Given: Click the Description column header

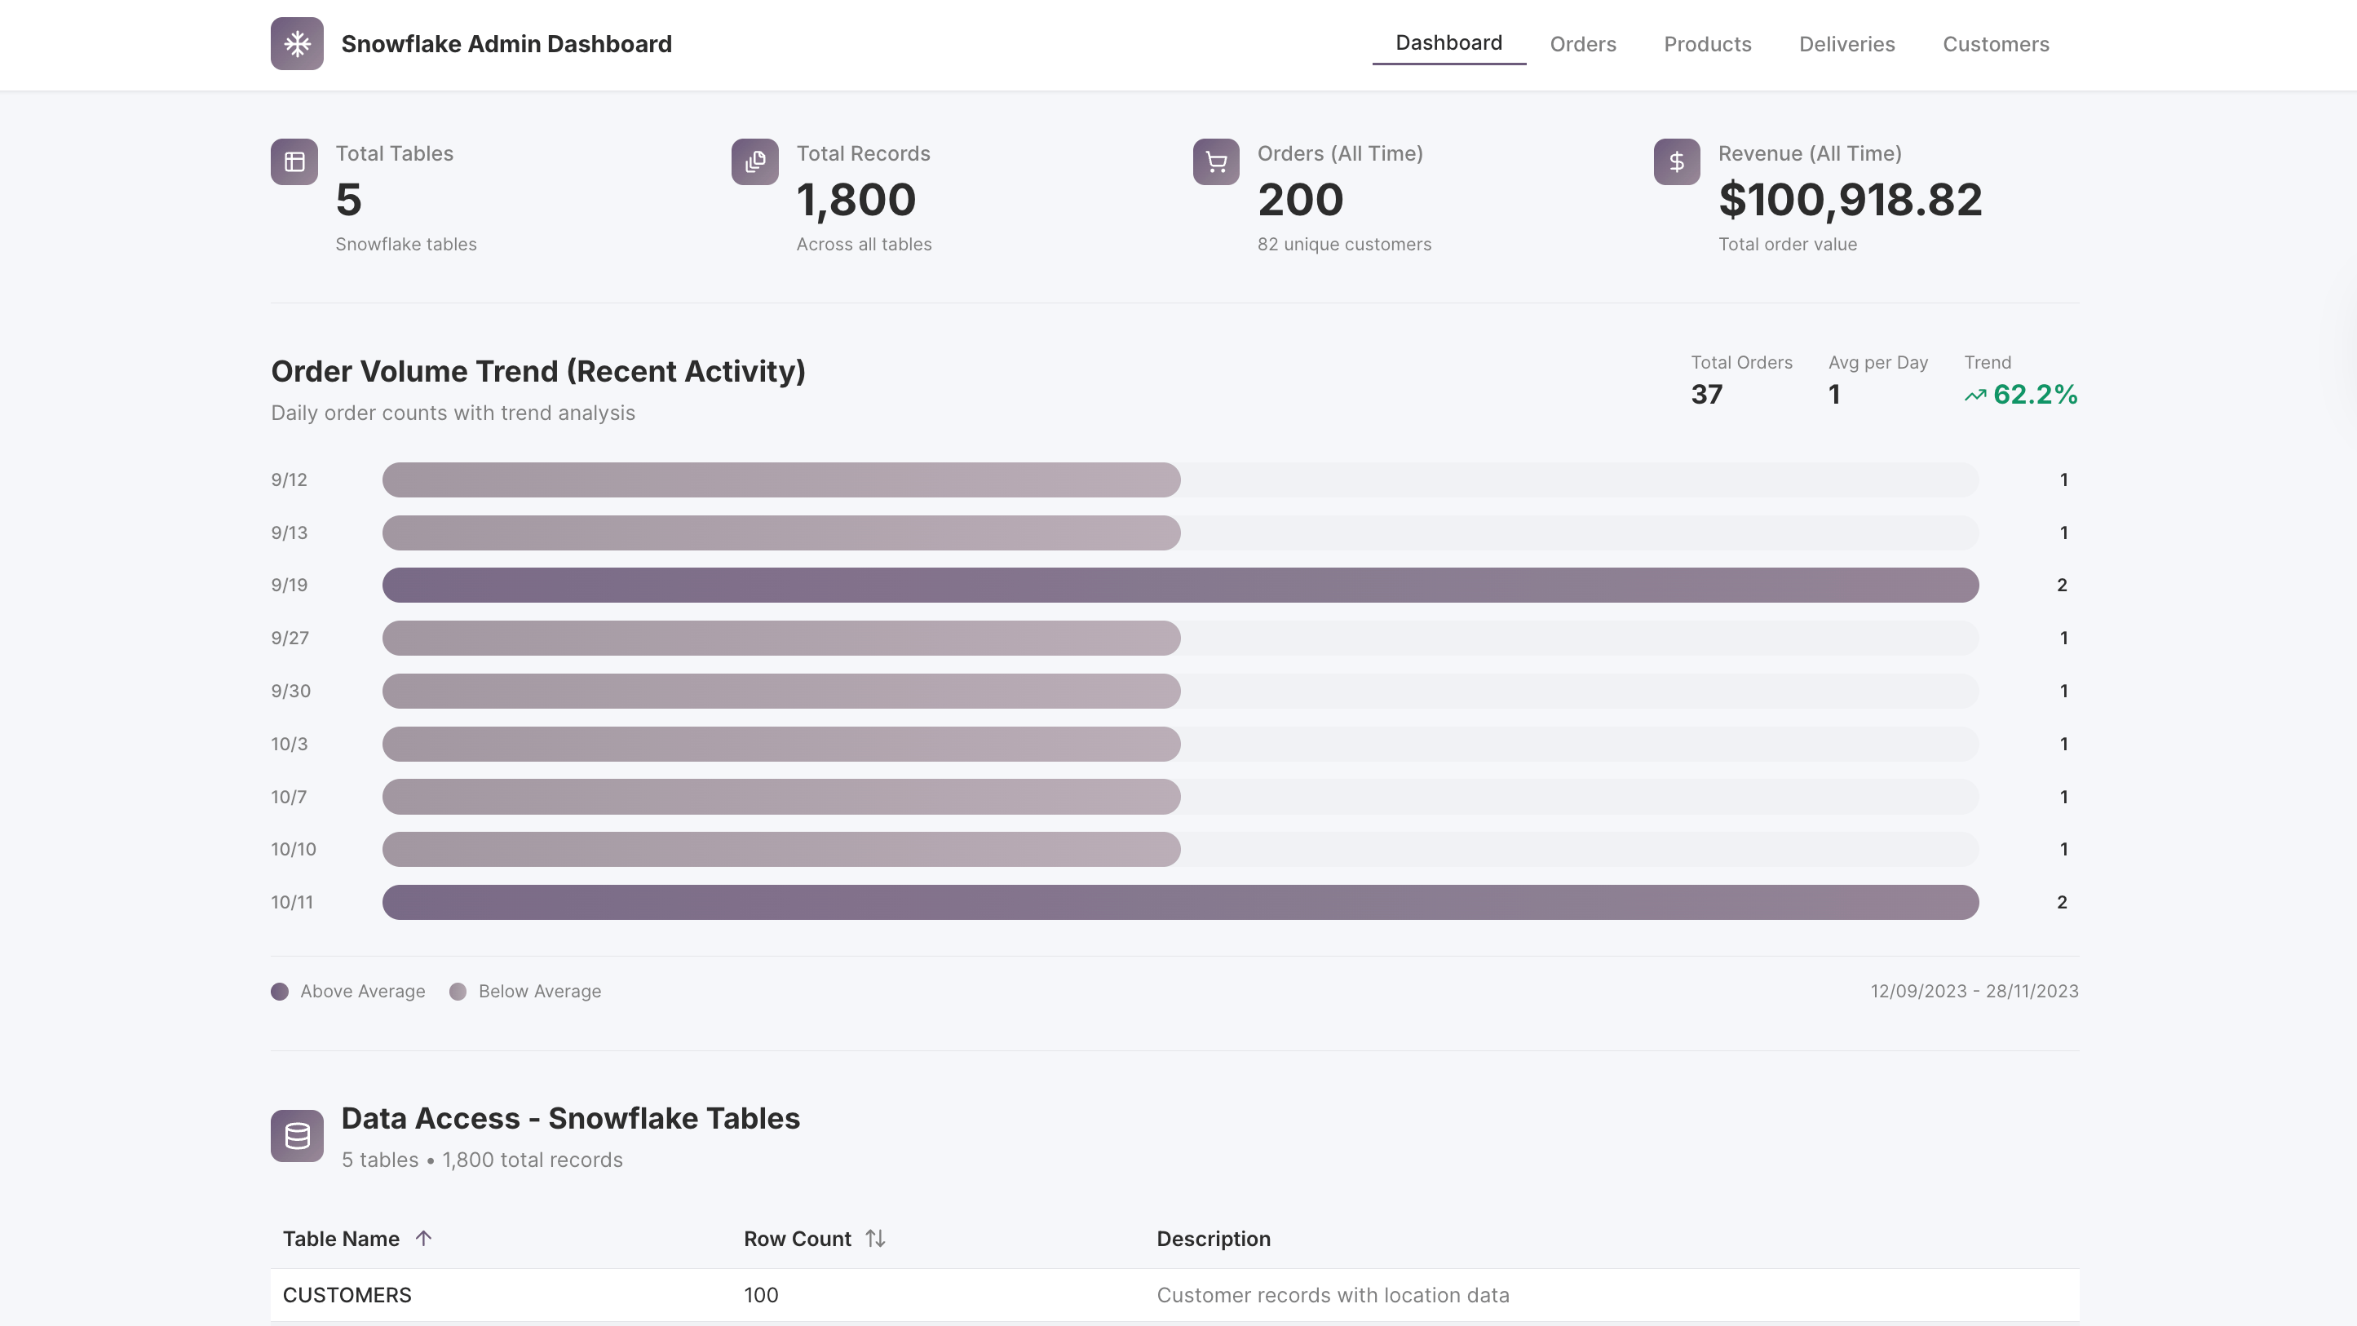Looking at the screenshot, I should 1214,1238.
